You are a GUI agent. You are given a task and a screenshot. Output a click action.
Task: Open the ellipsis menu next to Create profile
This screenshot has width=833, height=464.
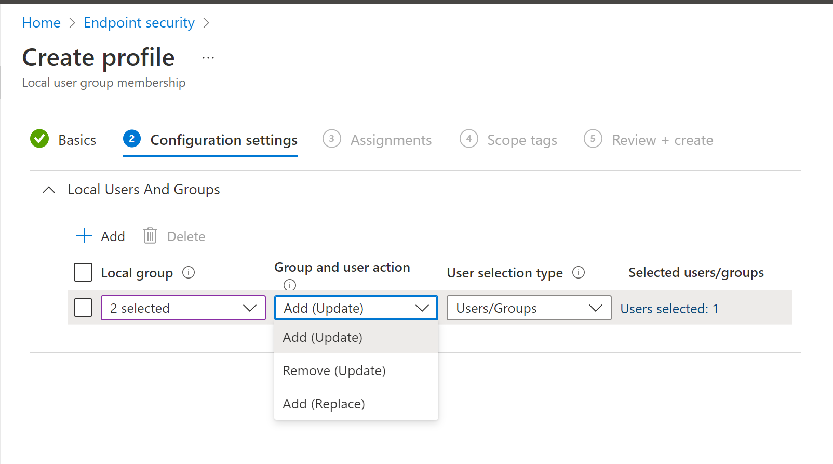point(208,58)
